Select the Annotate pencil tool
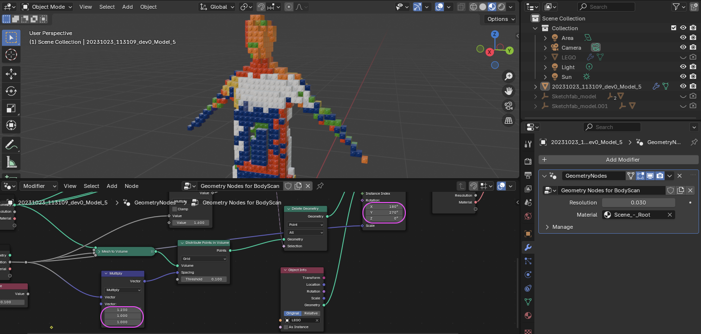 (11, 144)
